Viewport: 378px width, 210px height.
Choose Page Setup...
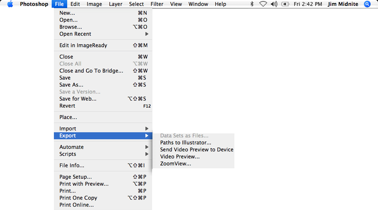[103, 177]
